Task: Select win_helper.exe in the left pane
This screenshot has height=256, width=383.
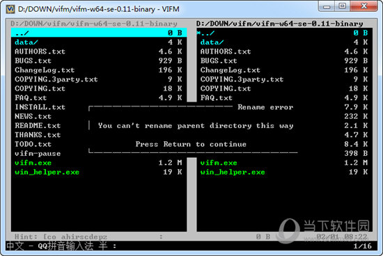Action: click(47, 172)
